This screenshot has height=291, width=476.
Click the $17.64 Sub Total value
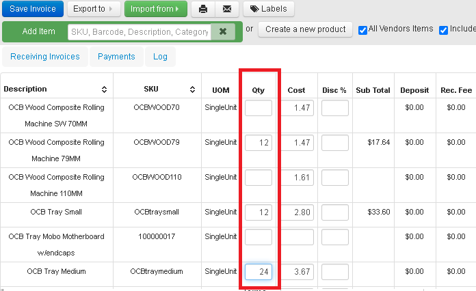(x=379, y=143)
